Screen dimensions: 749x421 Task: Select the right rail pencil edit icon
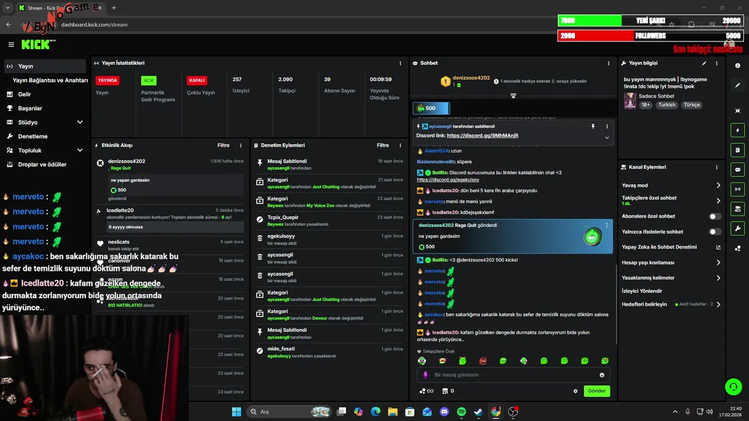coord(738,85)
